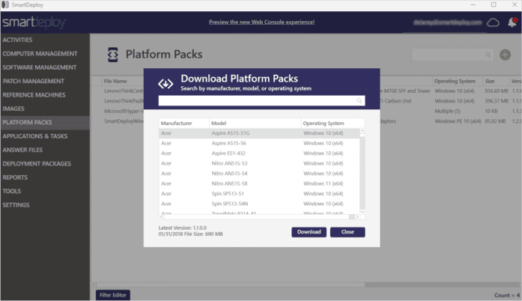
Task: Click the download arrows icon in dialog
Action: click(x=166, y=84)
